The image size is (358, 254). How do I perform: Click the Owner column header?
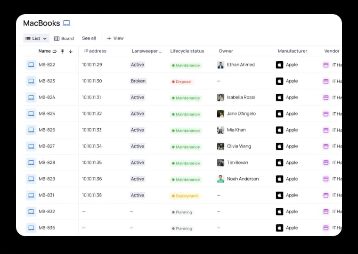click(226, 51)
